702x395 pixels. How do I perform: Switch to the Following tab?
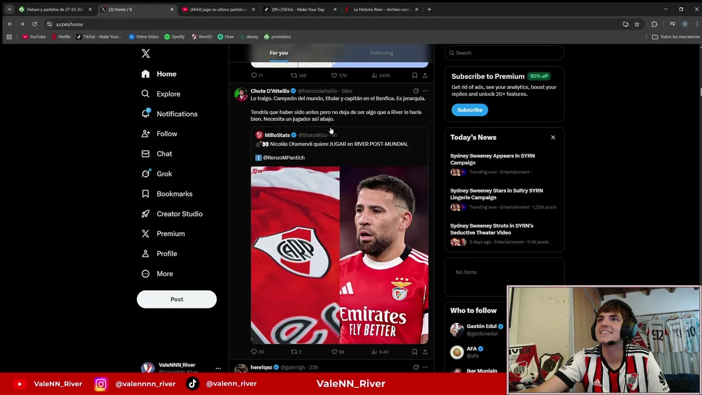tap(381, 53)
